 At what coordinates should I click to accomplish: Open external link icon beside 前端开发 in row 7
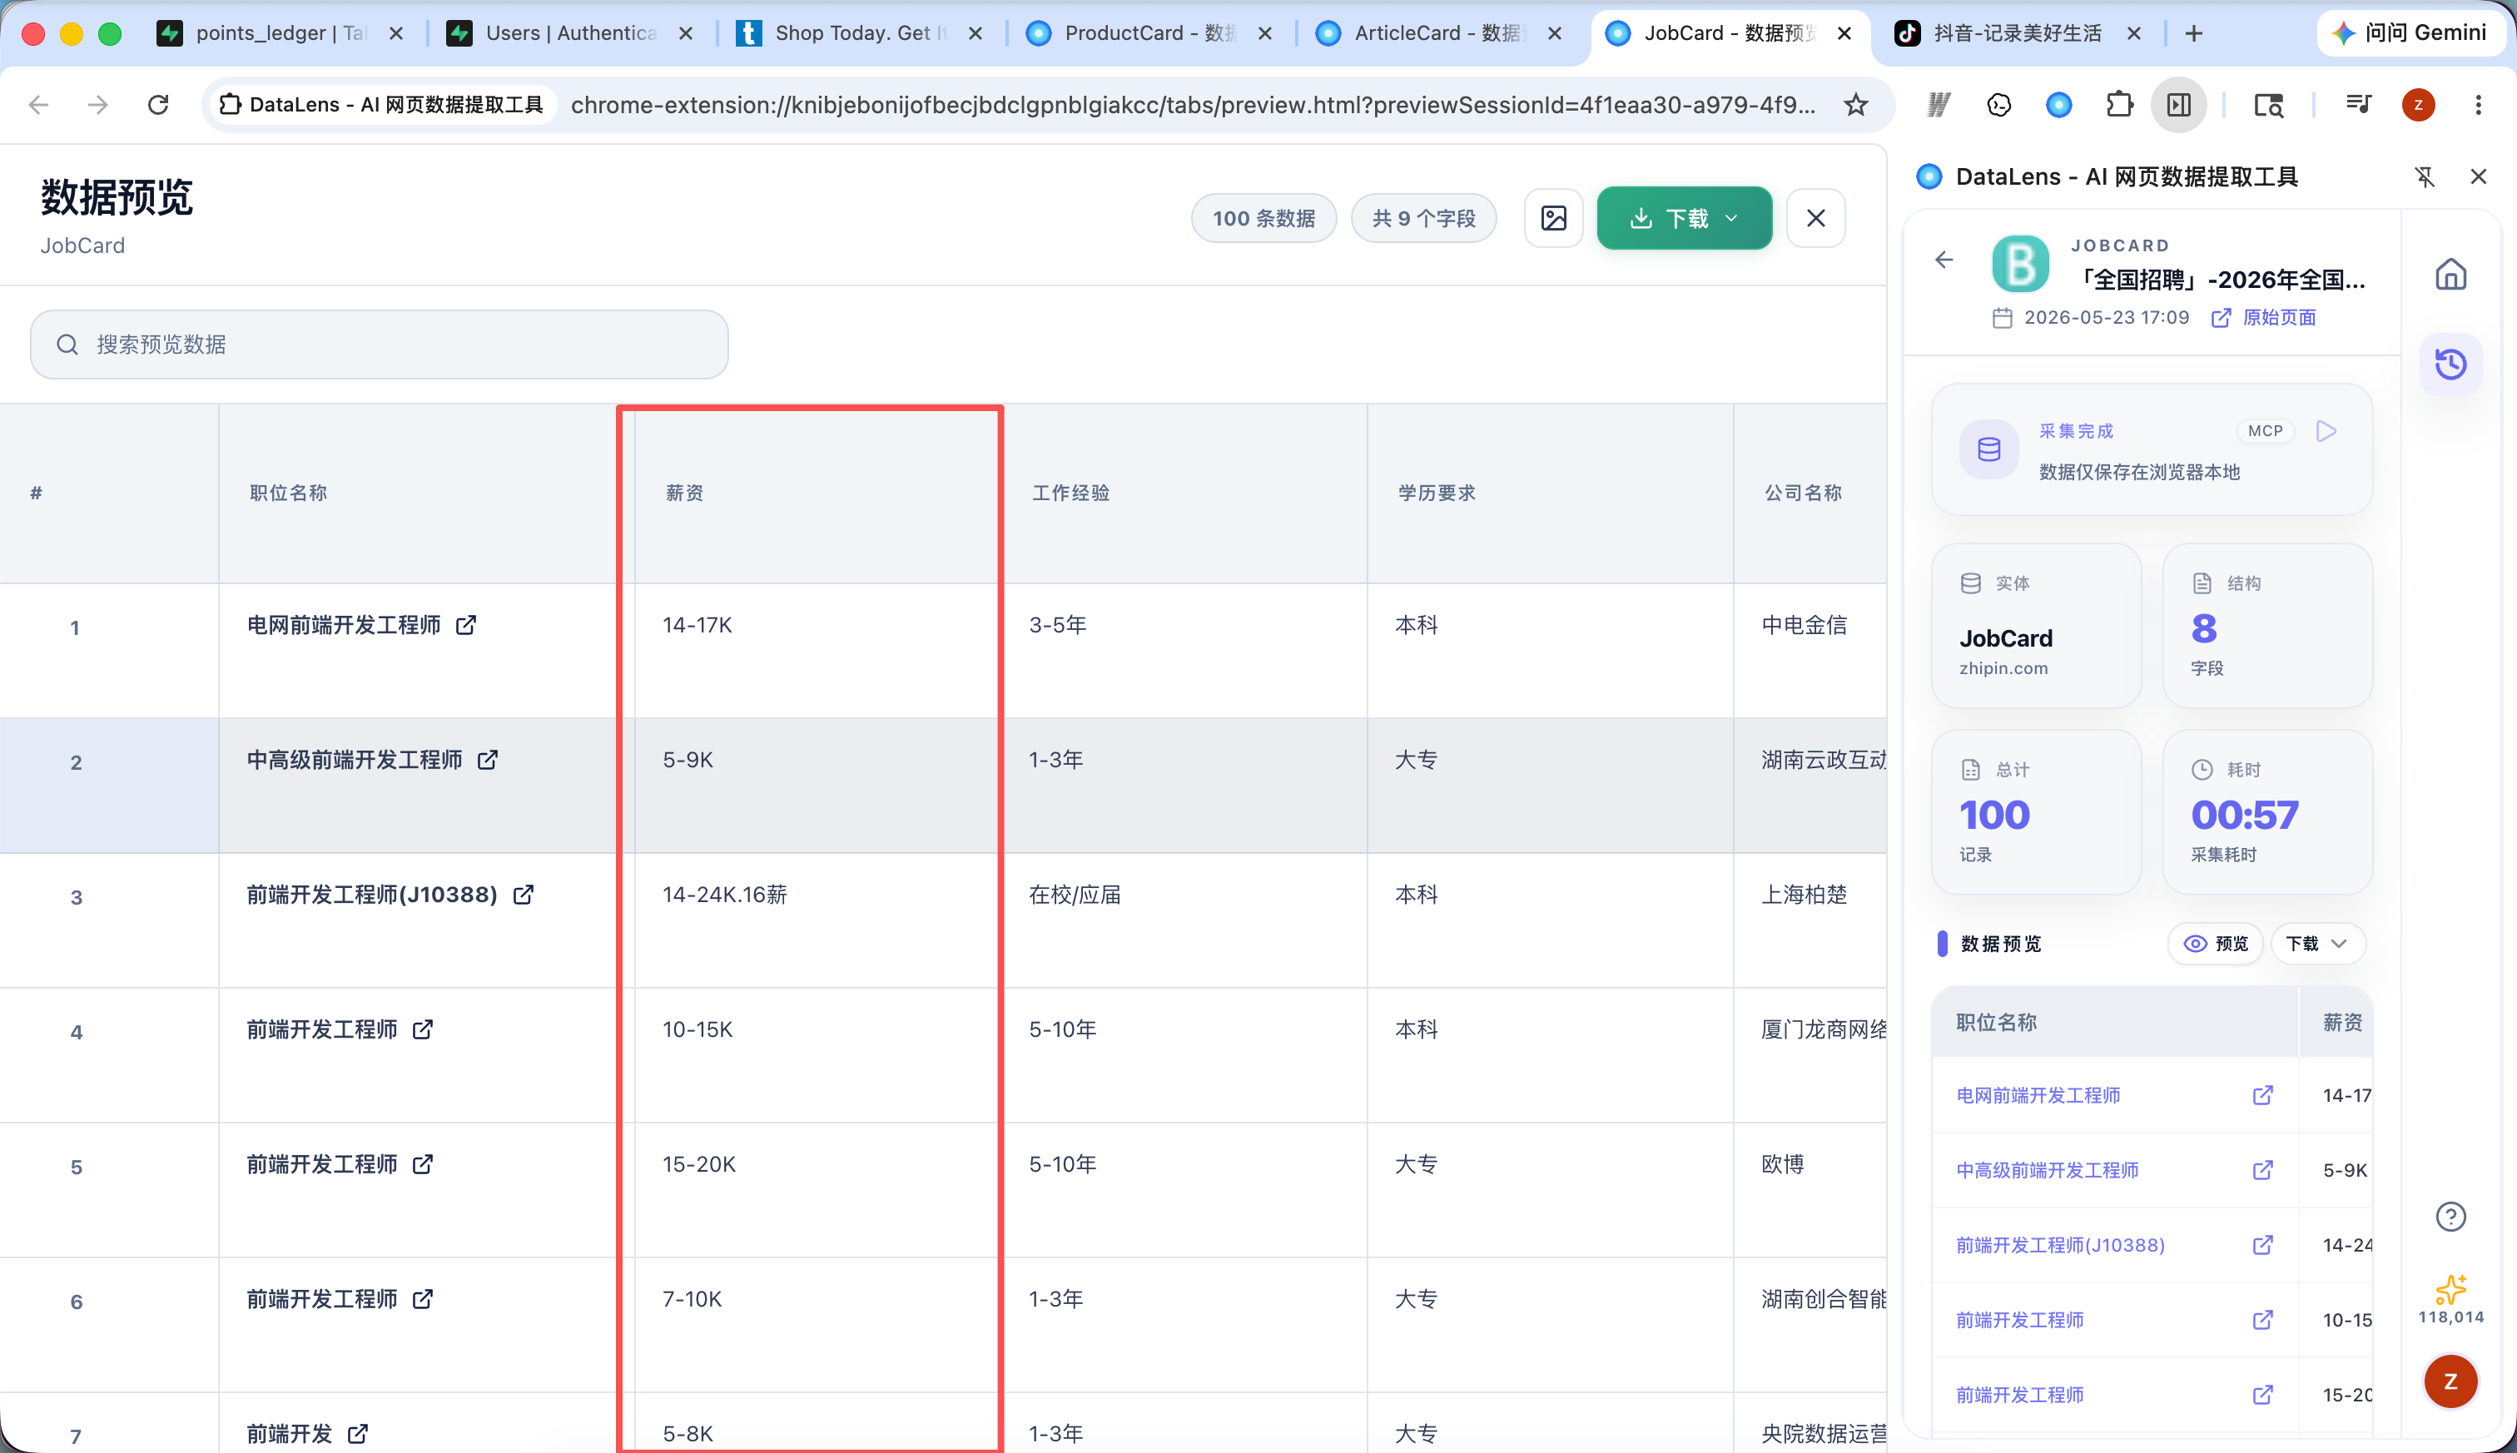pos(358,1433)
